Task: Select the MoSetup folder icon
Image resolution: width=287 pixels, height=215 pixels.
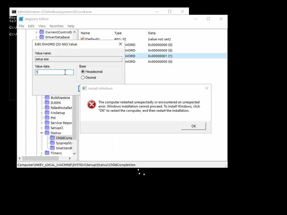Action: tap(47, 113)
